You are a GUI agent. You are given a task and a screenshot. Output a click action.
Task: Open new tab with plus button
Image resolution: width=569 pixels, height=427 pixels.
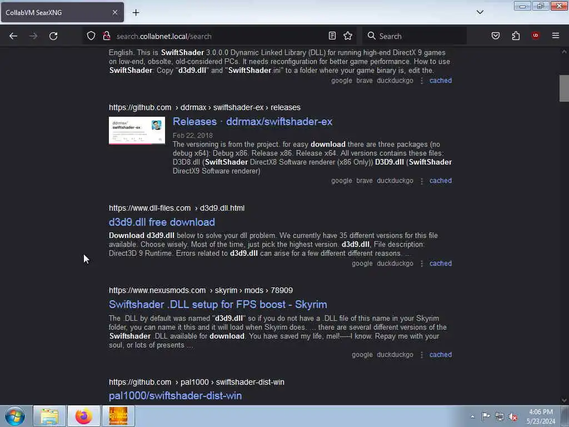[136, 13]
